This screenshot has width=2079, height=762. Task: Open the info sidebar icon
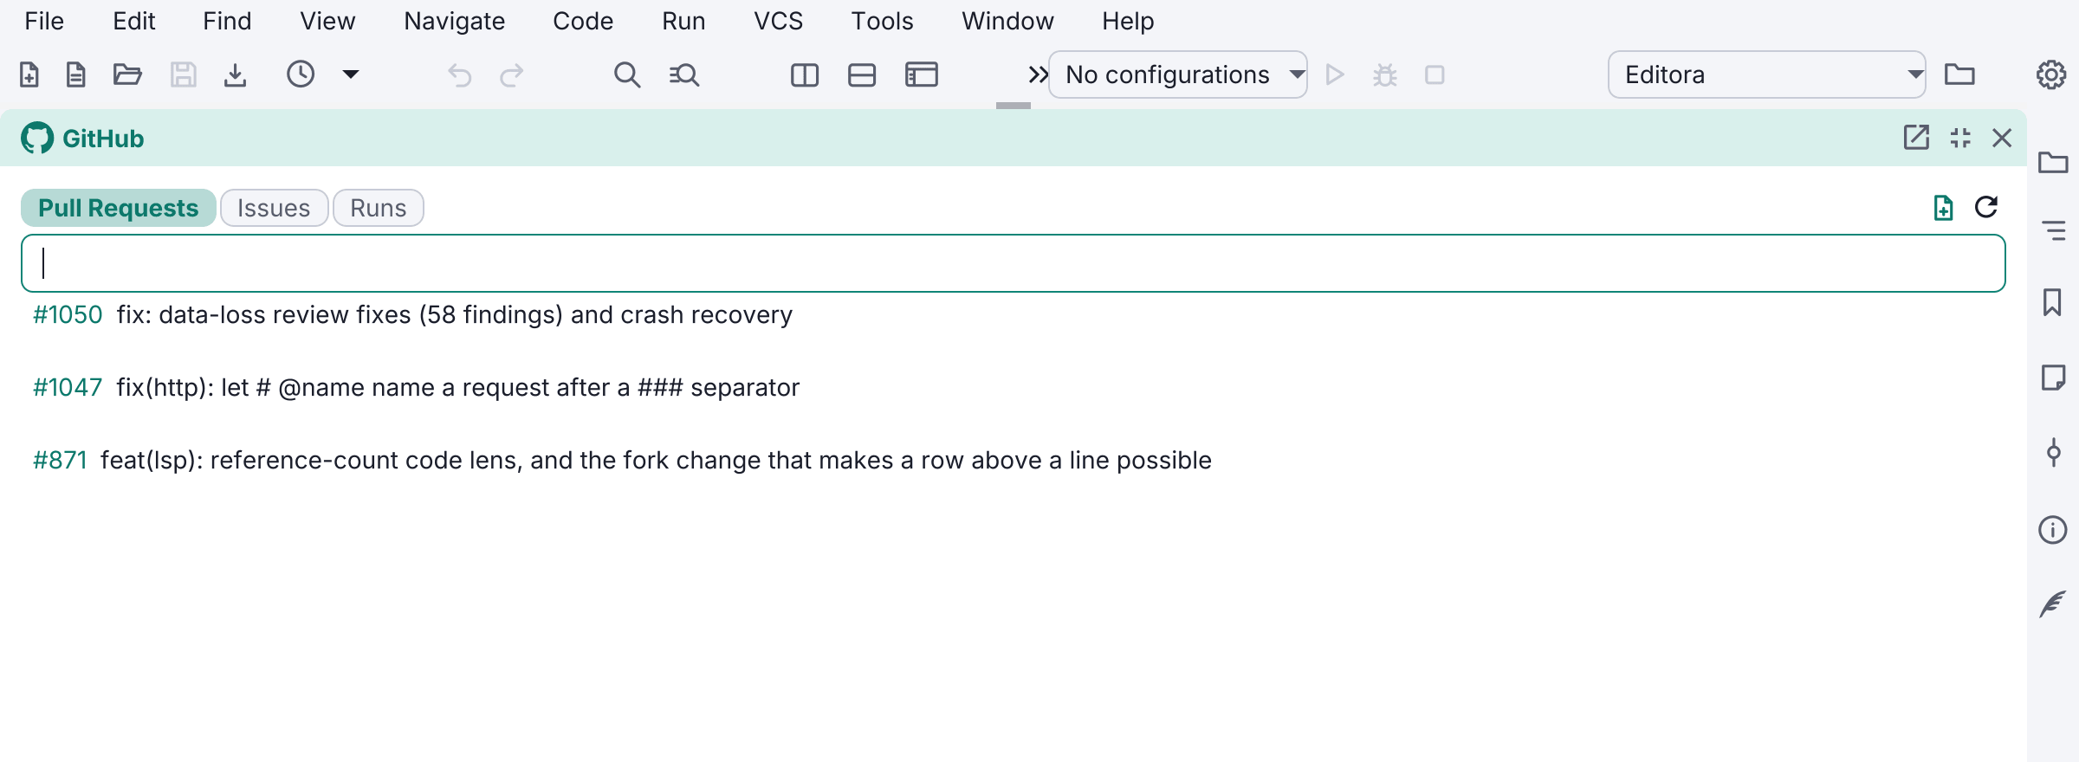pyautogui.click(x=2053, y=529)
